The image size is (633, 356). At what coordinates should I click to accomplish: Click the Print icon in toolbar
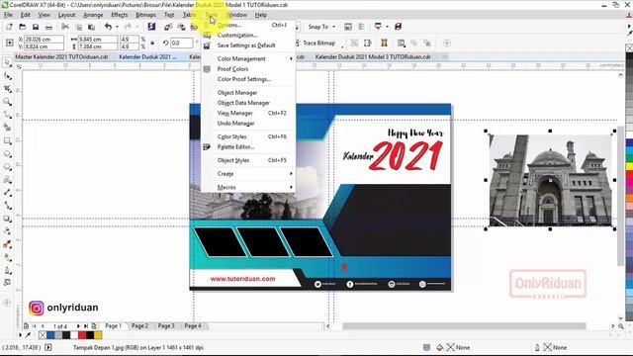pos(48,27)
